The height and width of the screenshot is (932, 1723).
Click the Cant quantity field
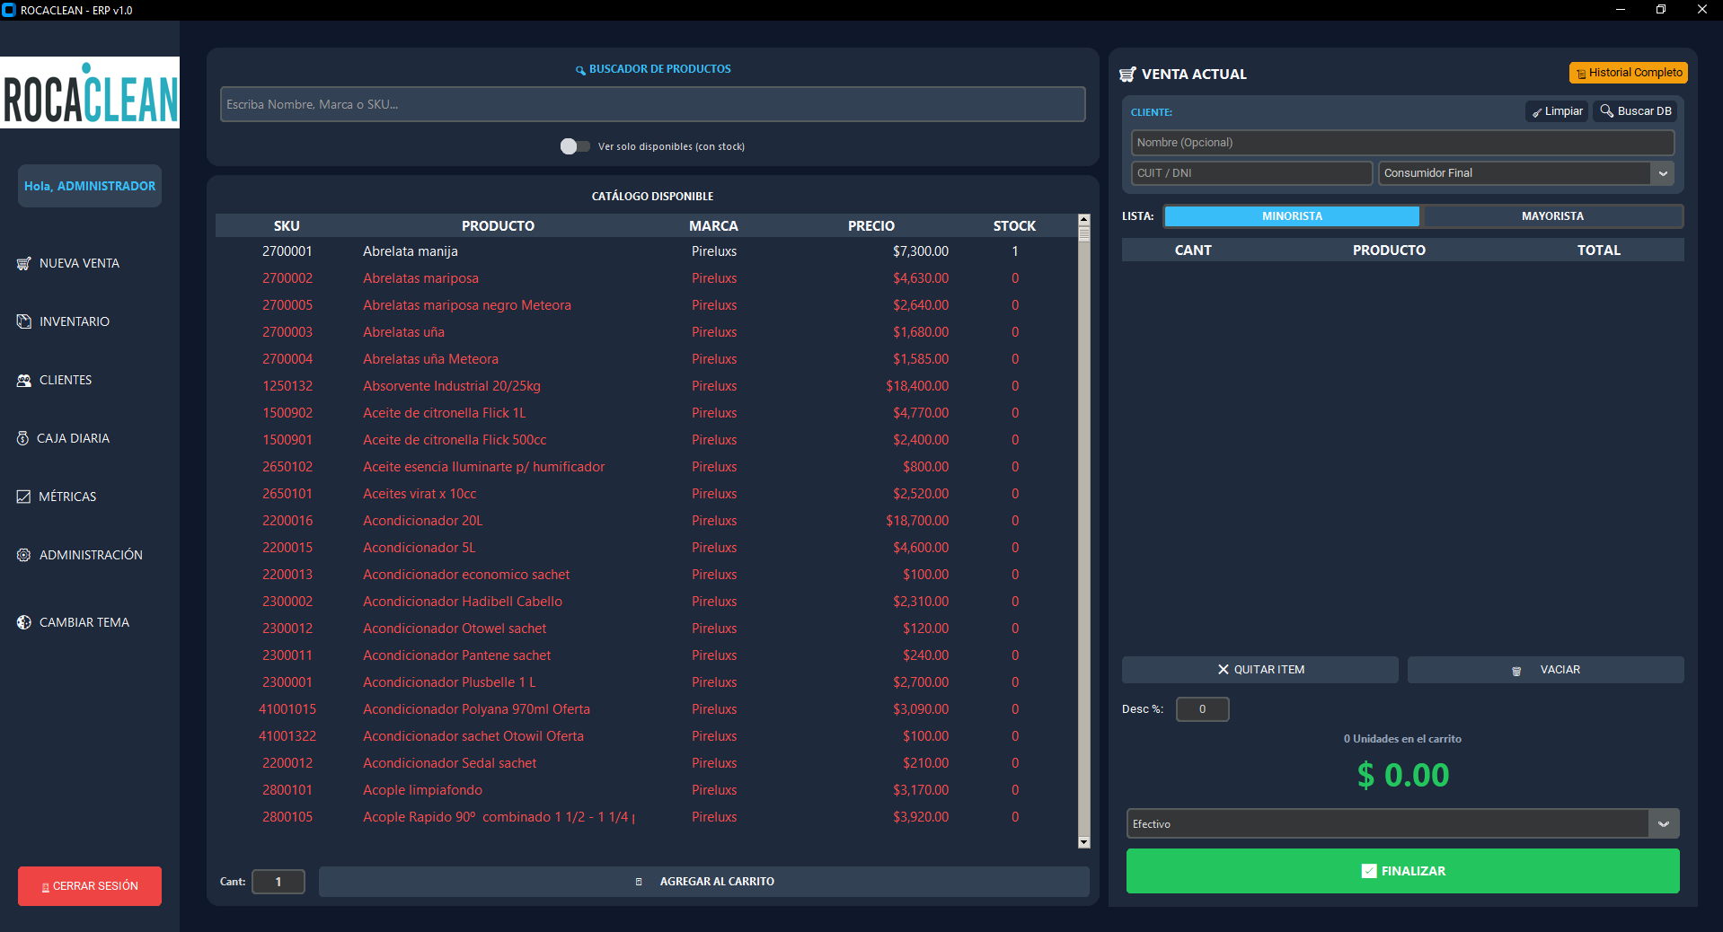[278, 882]
